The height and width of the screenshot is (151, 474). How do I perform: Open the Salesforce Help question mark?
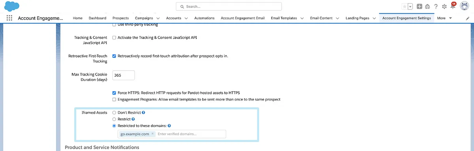(436, 6)
